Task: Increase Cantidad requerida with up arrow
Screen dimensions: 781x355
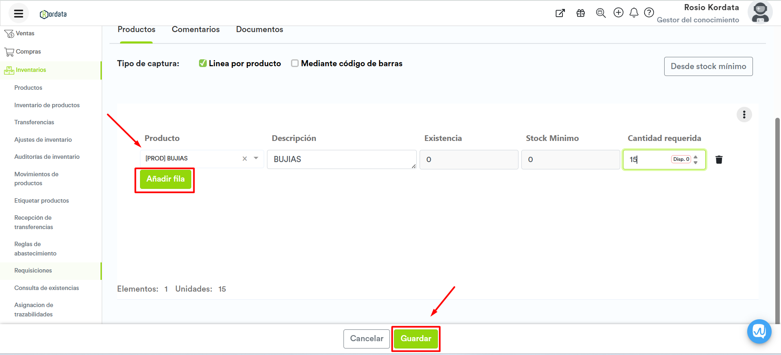Action: [x=696, y=157]
